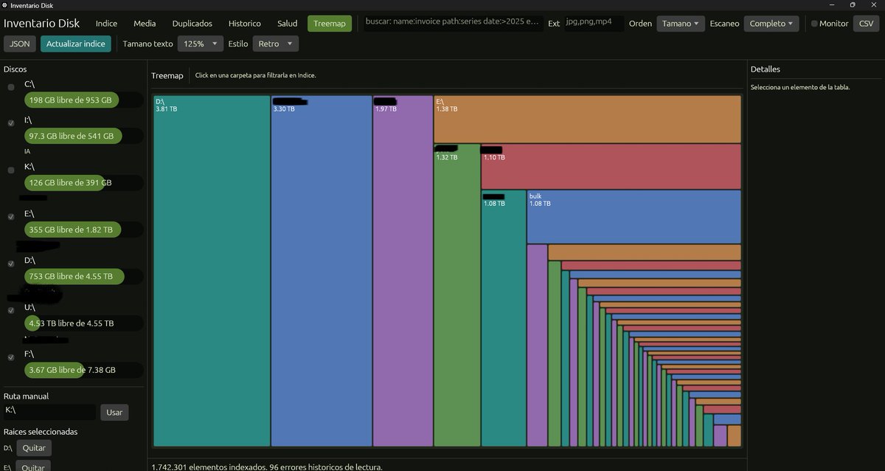
Task: Click the Discos heading in sidebar
Action: (15, 69)
